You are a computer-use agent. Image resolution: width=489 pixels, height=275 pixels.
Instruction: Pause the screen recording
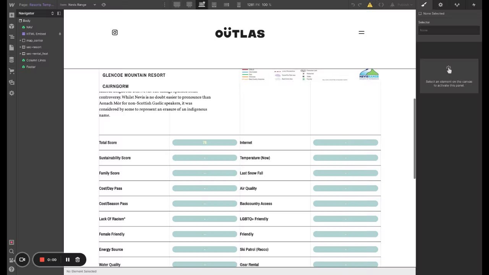pos(68,260)
